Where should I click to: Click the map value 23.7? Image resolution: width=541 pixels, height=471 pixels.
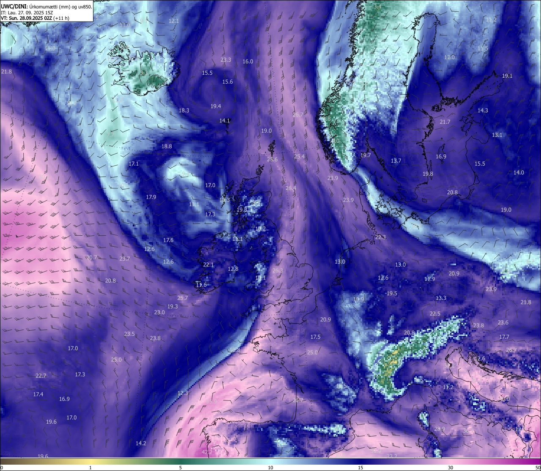point(125,259)
